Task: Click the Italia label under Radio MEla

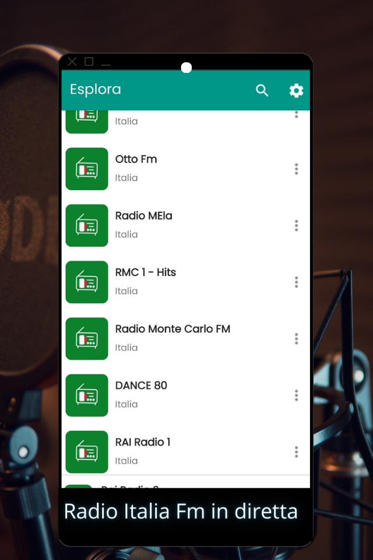Action: pyautogui.click(x=126, y=235)
